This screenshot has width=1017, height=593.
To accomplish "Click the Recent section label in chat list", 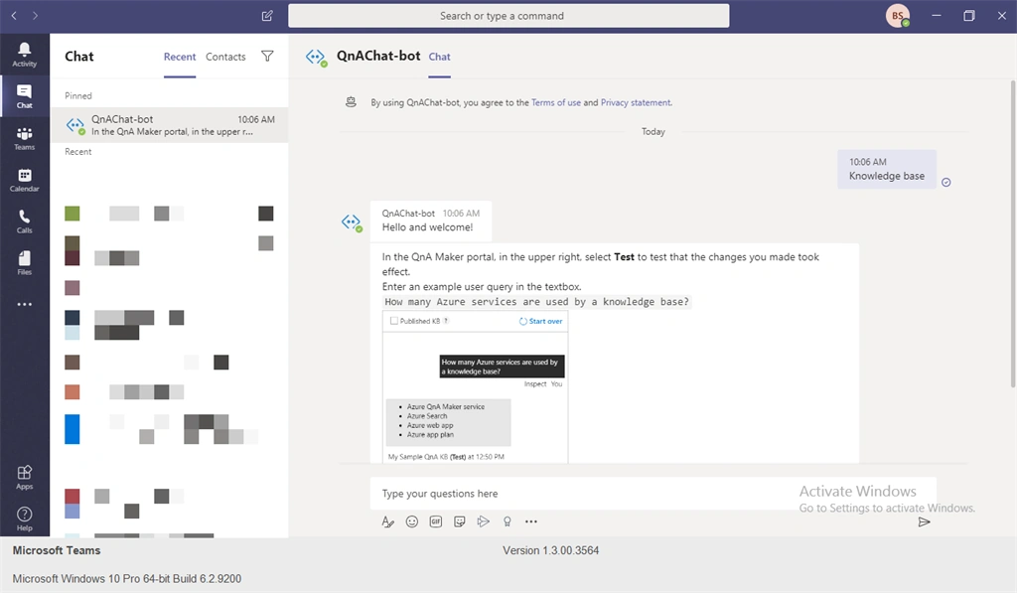I will (77, 151).
